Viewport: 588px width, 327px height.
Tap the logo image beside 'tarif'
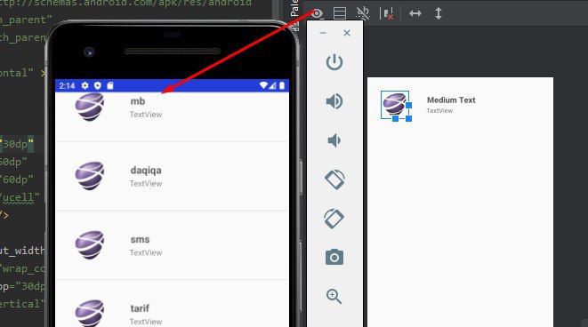(90, 313)
